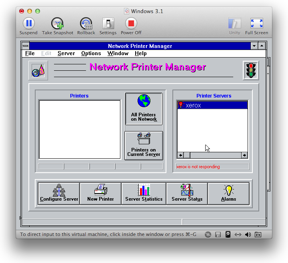Click the traffic light status icon
288x263 pixels.
(x=251, y=70)
